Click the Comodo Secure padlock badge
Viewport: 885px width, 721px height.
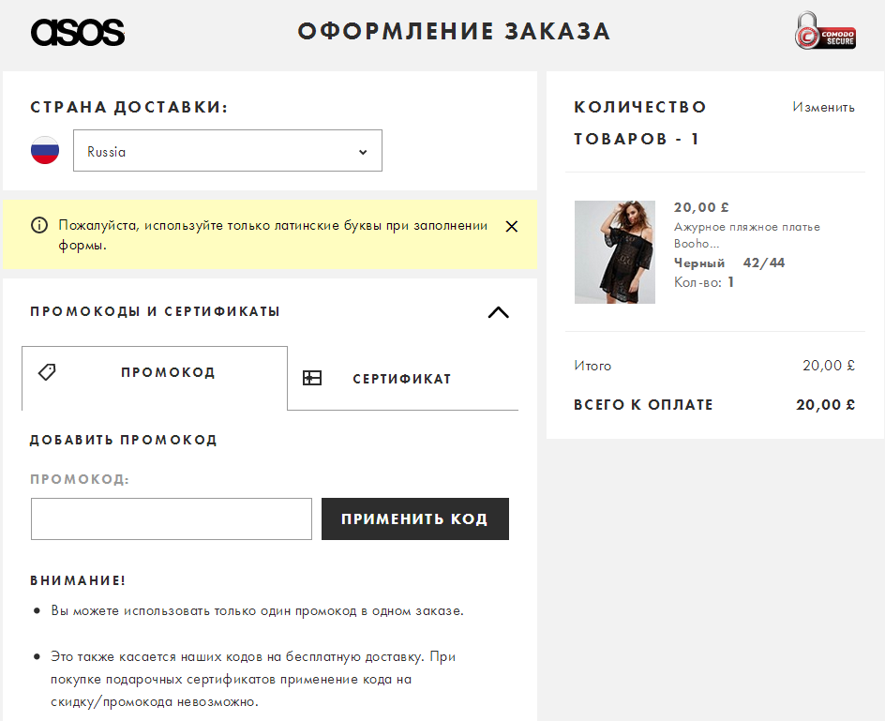click(x=824, y=32)
